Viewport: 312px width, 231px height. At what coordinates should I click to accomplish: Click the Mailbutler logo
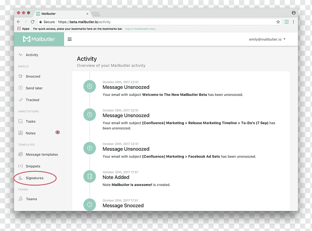tap(39, 39)
